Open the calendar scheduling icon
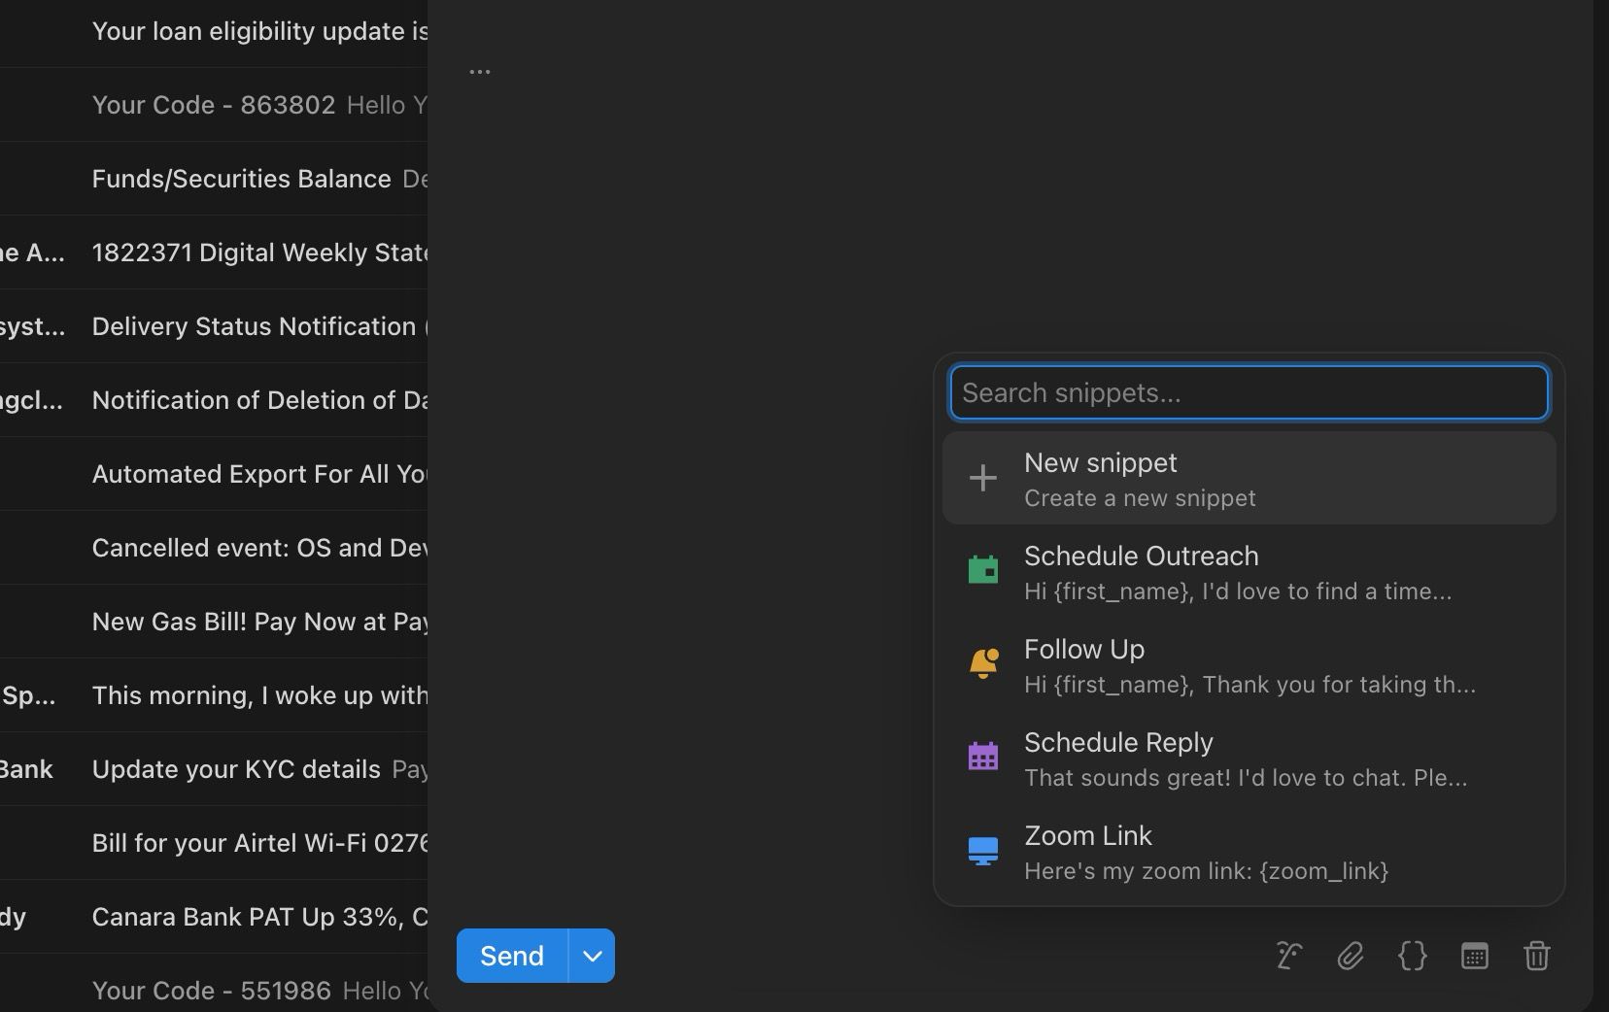Viewport: 1609px width, 1012px height. pos(1474,956)
